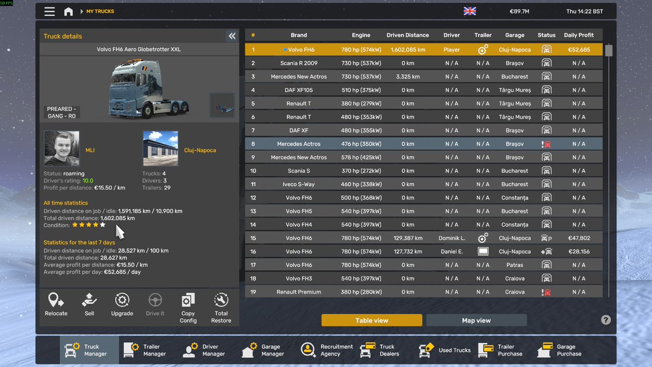Viewport: 652px width, 367px height.
Task: Open the Recruitment Agency tab
Action: [327, 350]
